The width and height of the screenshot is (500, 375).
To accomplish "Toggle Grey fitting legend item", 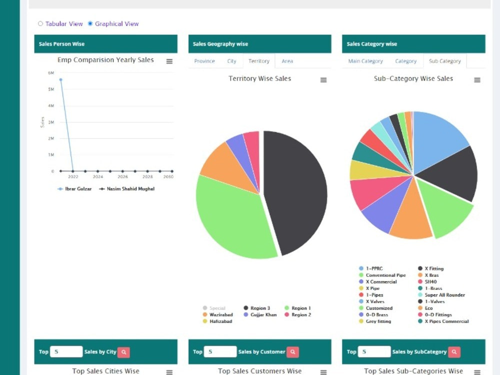I will coord(375,321).
